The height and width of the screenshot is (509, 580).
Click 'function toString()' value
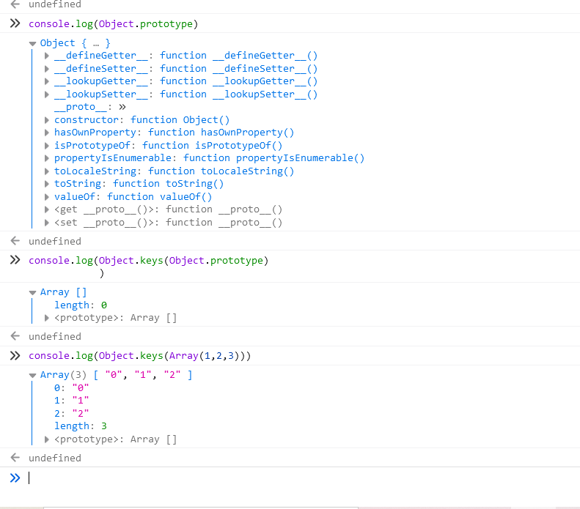tap(169, 184)
